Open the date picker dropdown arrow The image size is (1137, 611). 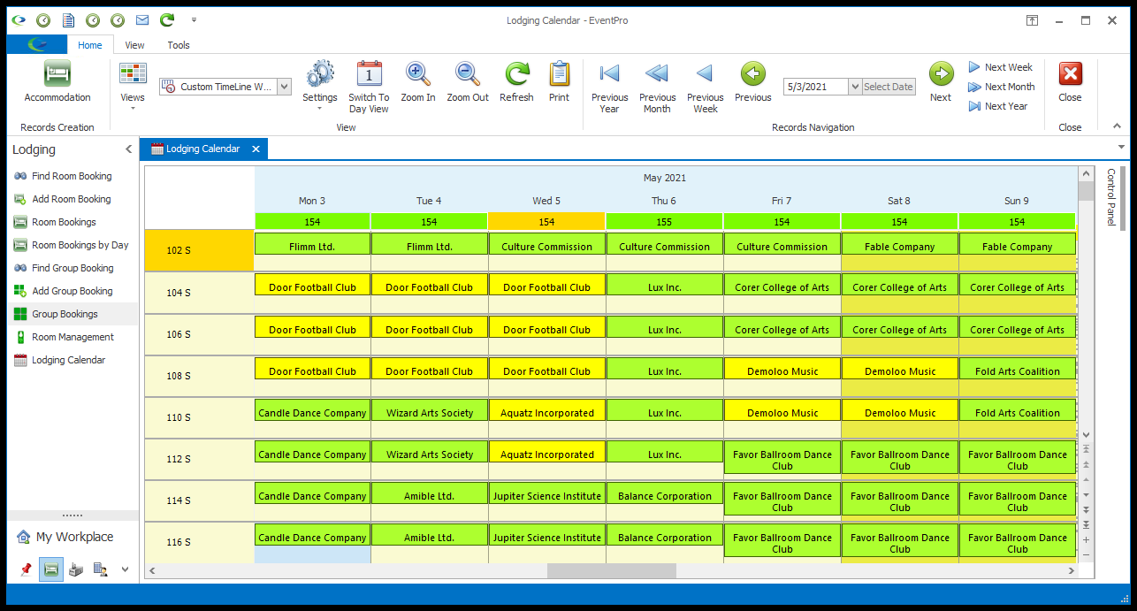[x=854, y=87]
